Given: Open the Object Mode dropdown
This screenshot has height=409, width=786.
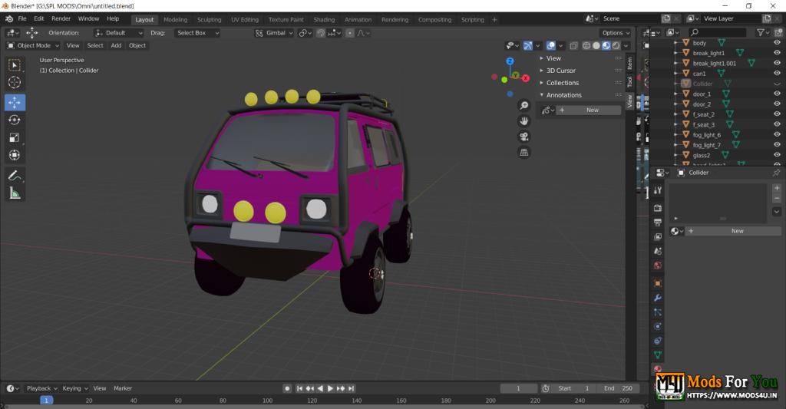Looking at the screenshot, I should (33, 45).
